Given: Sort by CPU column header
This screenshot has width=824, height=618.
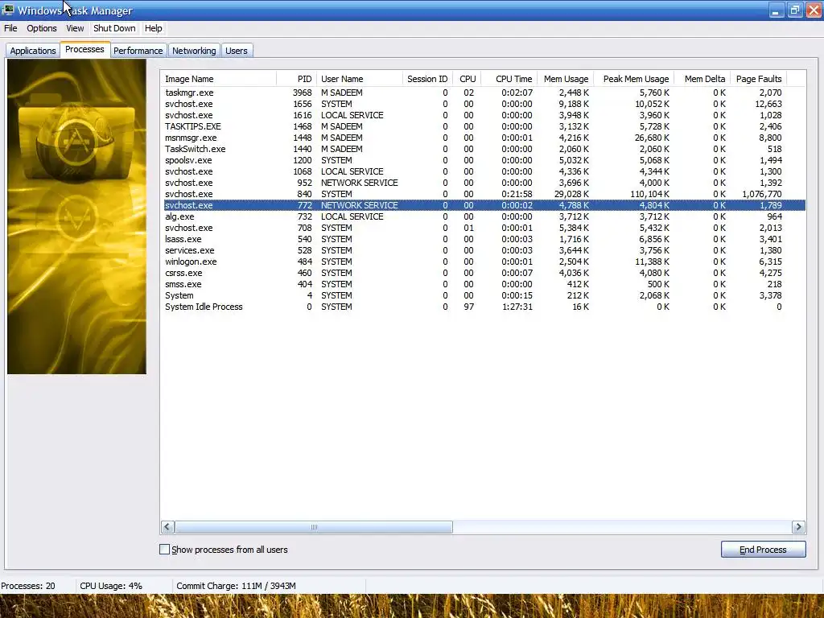Looking at the screenshot, I should 467,79.
